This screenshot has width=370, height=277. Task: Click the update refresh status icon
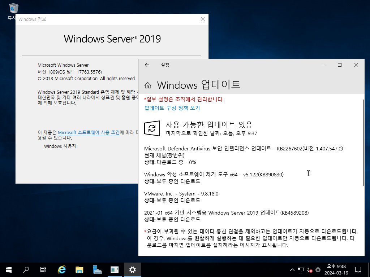coord(152,128)
